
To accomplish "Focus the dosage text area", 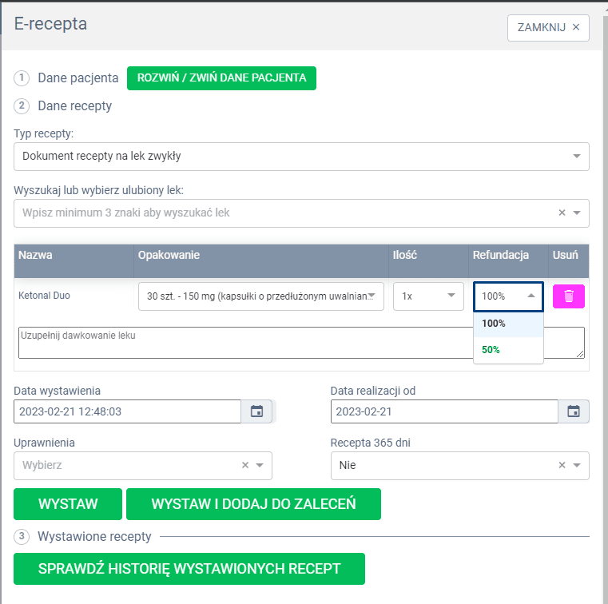I will 300,343.
